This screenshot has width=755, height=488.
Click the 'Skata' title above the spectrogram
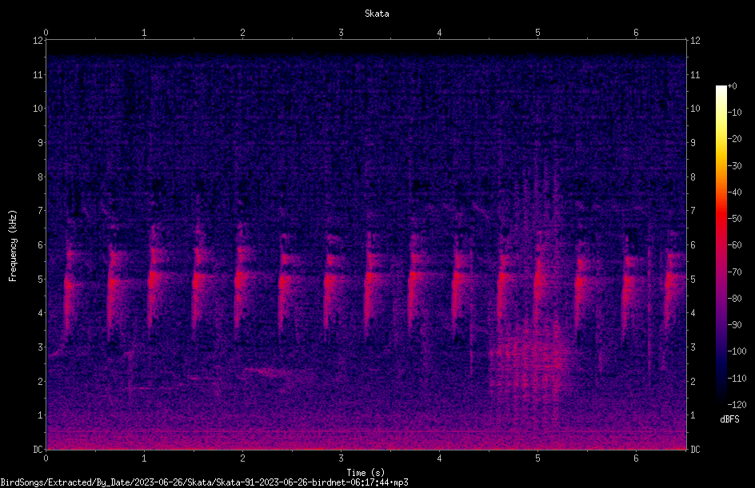(377, 14)
